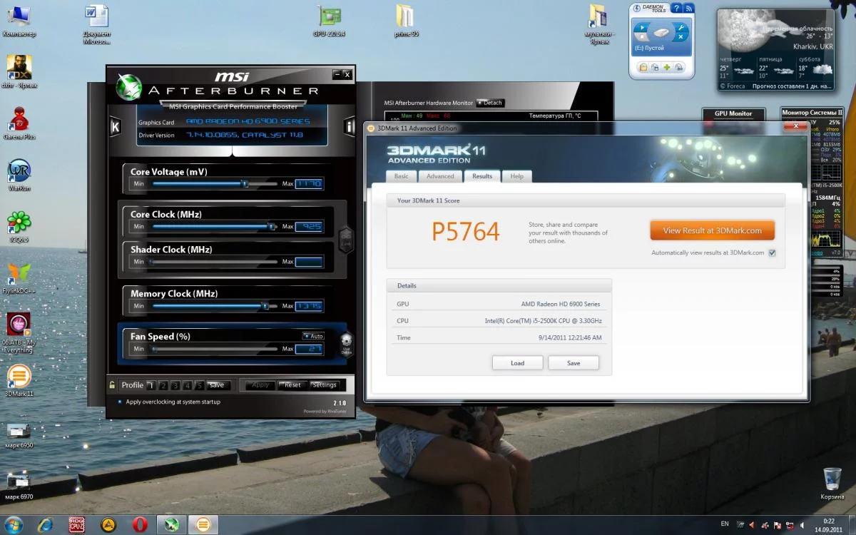This screenshot has width=856, height=535.
Task: Open Afterburner Settings button
Action: click(x=324, y=385)
